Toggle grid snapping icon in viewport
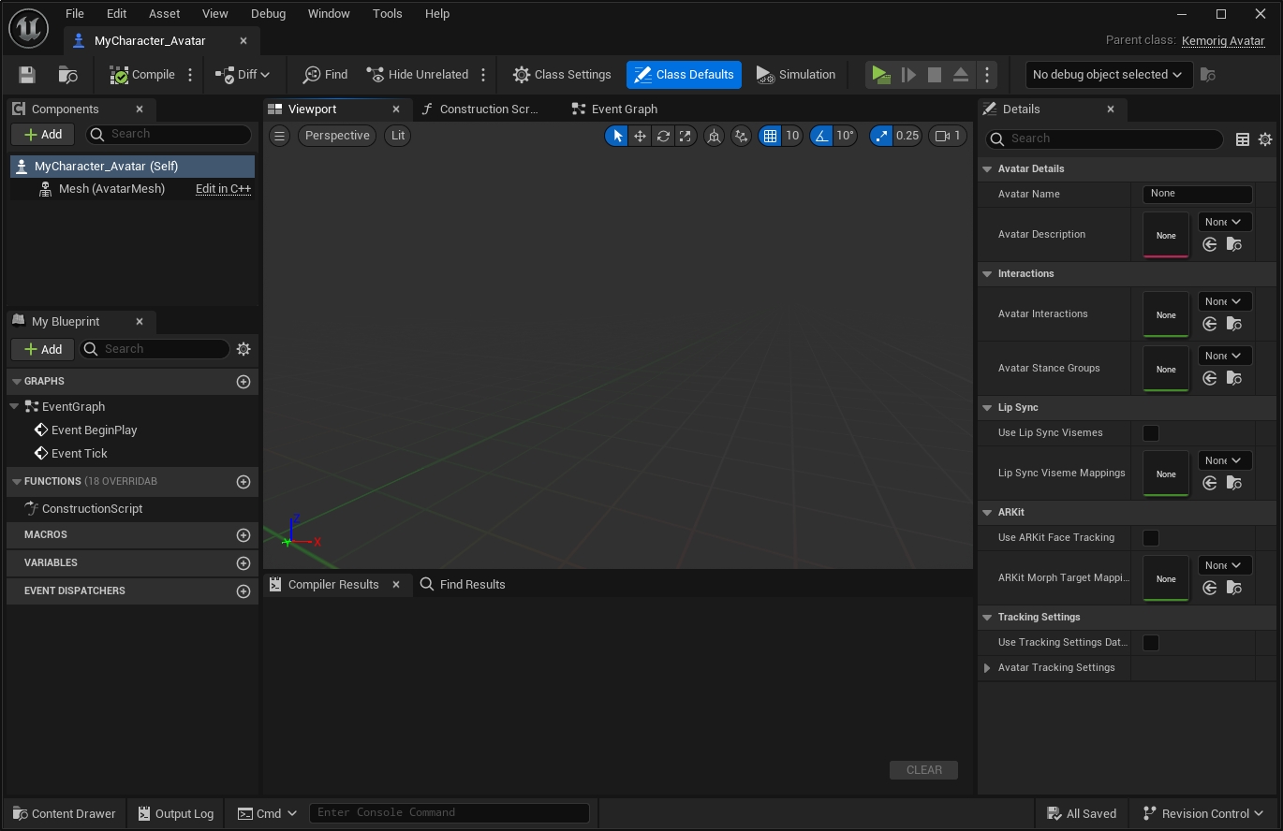The image size is (1283, 831). [x=770, y=136]
